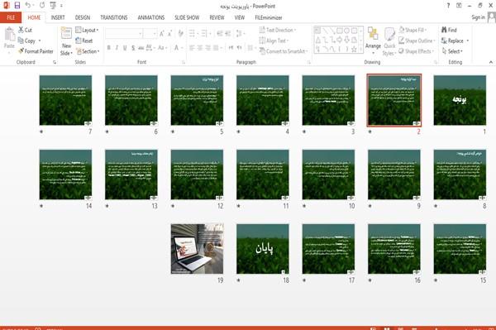Collapse the ribbon with the chevron
Viewport: 496px width, 330px height.
[491, 62]
